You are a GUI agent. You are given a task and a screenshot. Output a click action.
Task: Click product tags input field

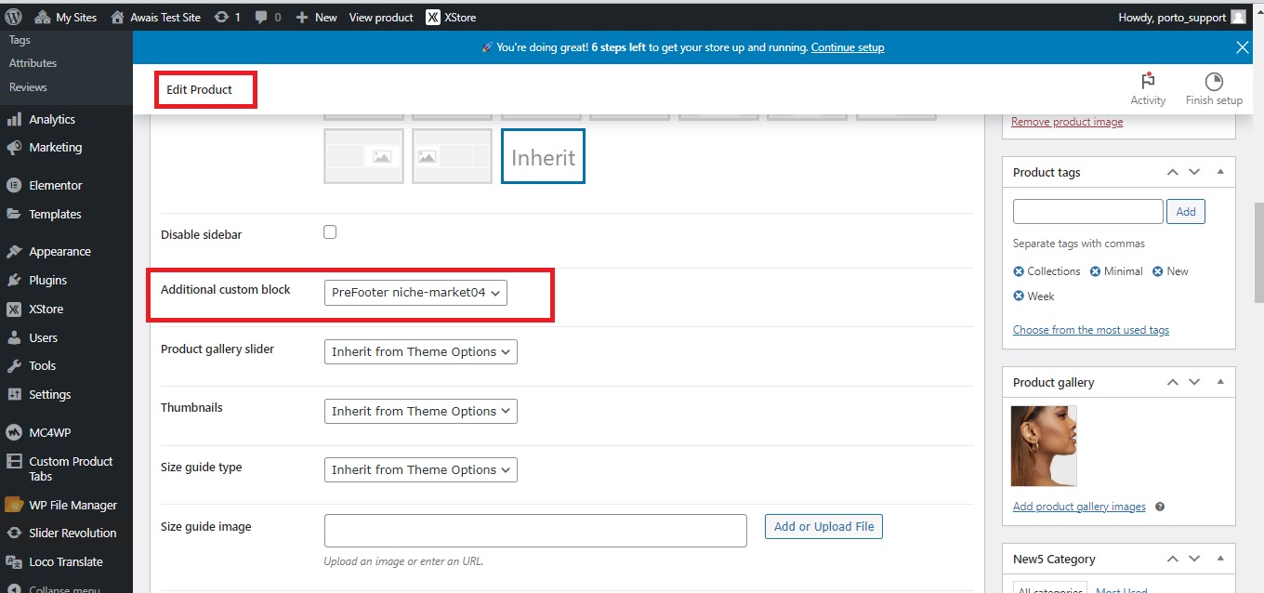1088,211
